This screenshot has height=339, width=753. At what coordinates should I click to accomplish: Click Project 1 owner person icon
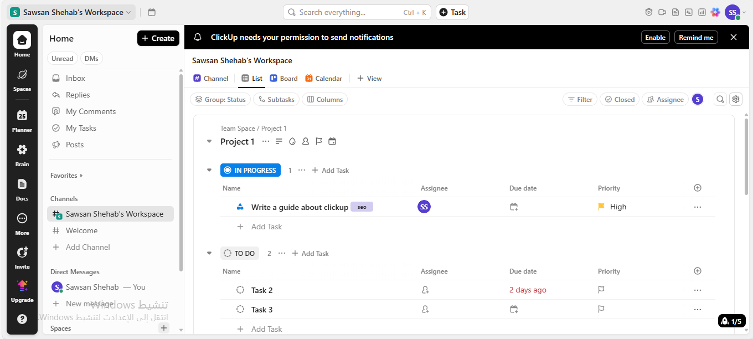click(306, 141)
